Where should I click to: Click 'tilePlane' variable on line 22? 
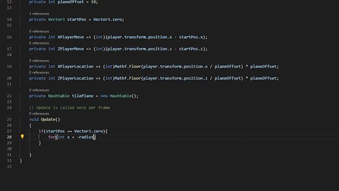click(83, 96)
